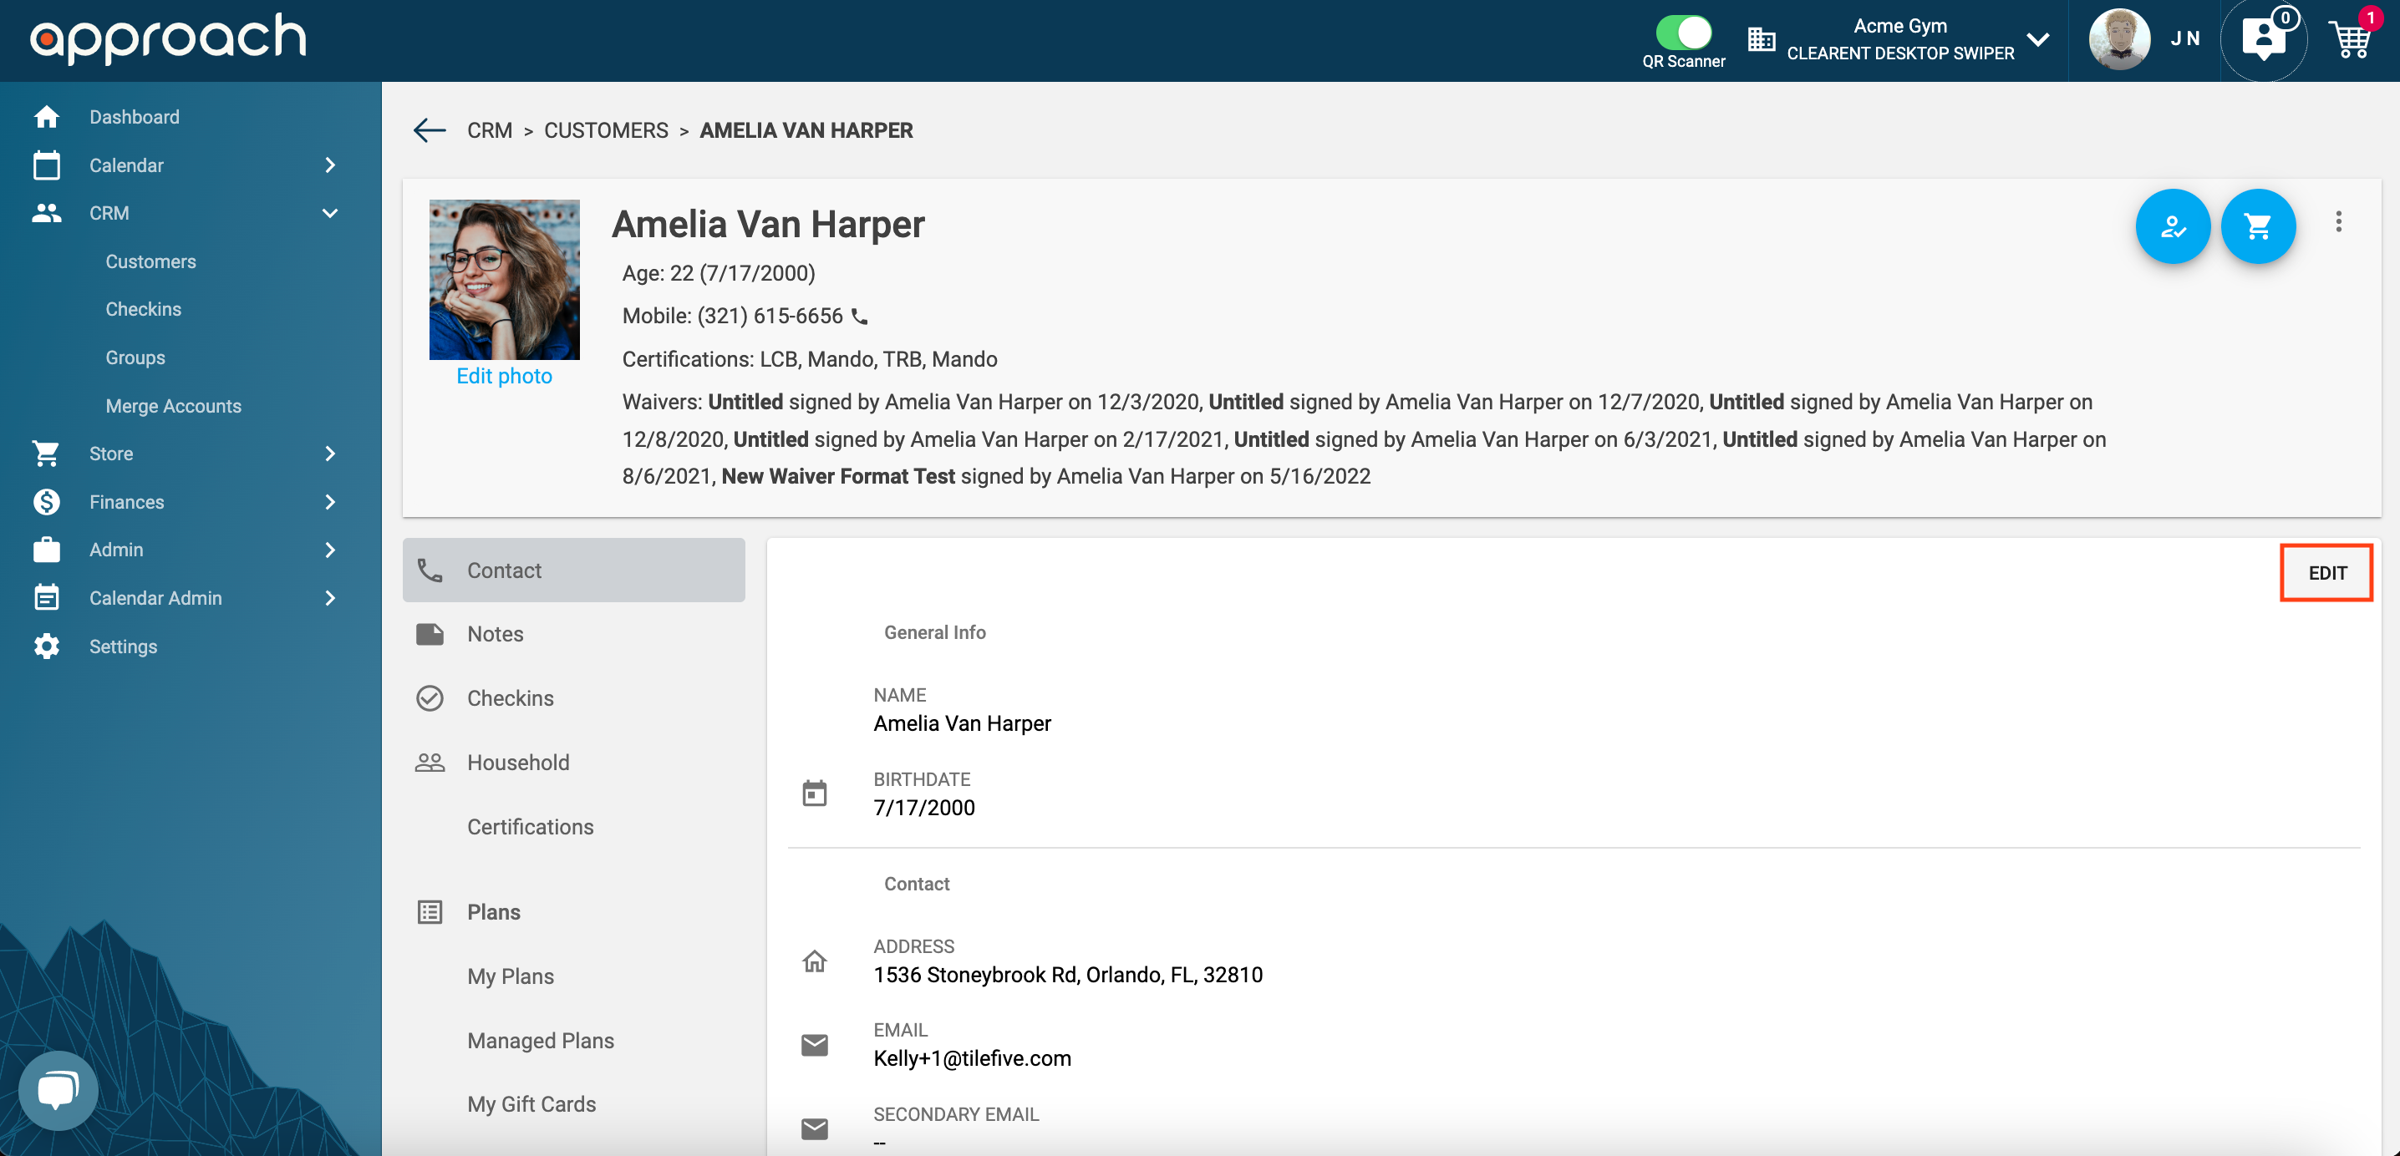Screen dimensions: 2400x1156
Task: Click the approach logo
Action: 168,39
